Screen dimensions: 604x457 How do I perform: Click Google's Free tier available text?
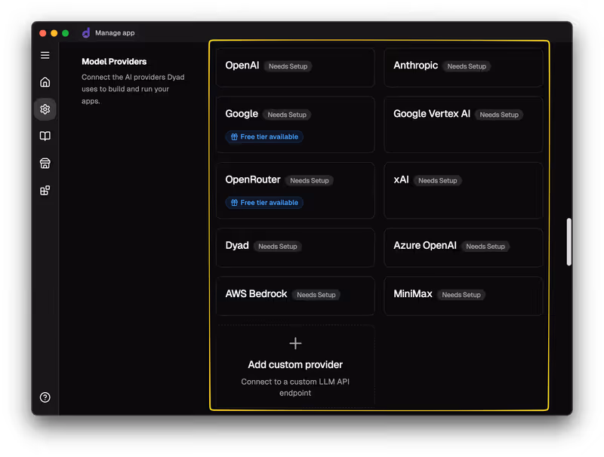click(x=270, y=137)
